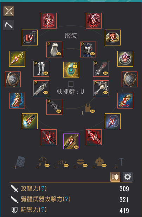Click the belt slot marked IV

tap(30, 37)
